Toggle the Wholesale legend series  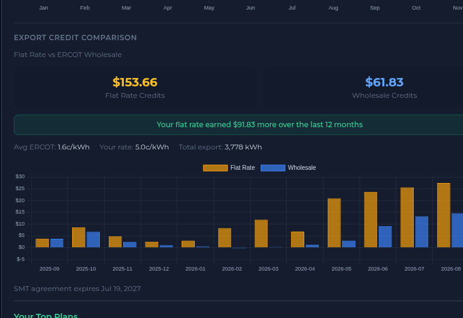pos(288,167)
